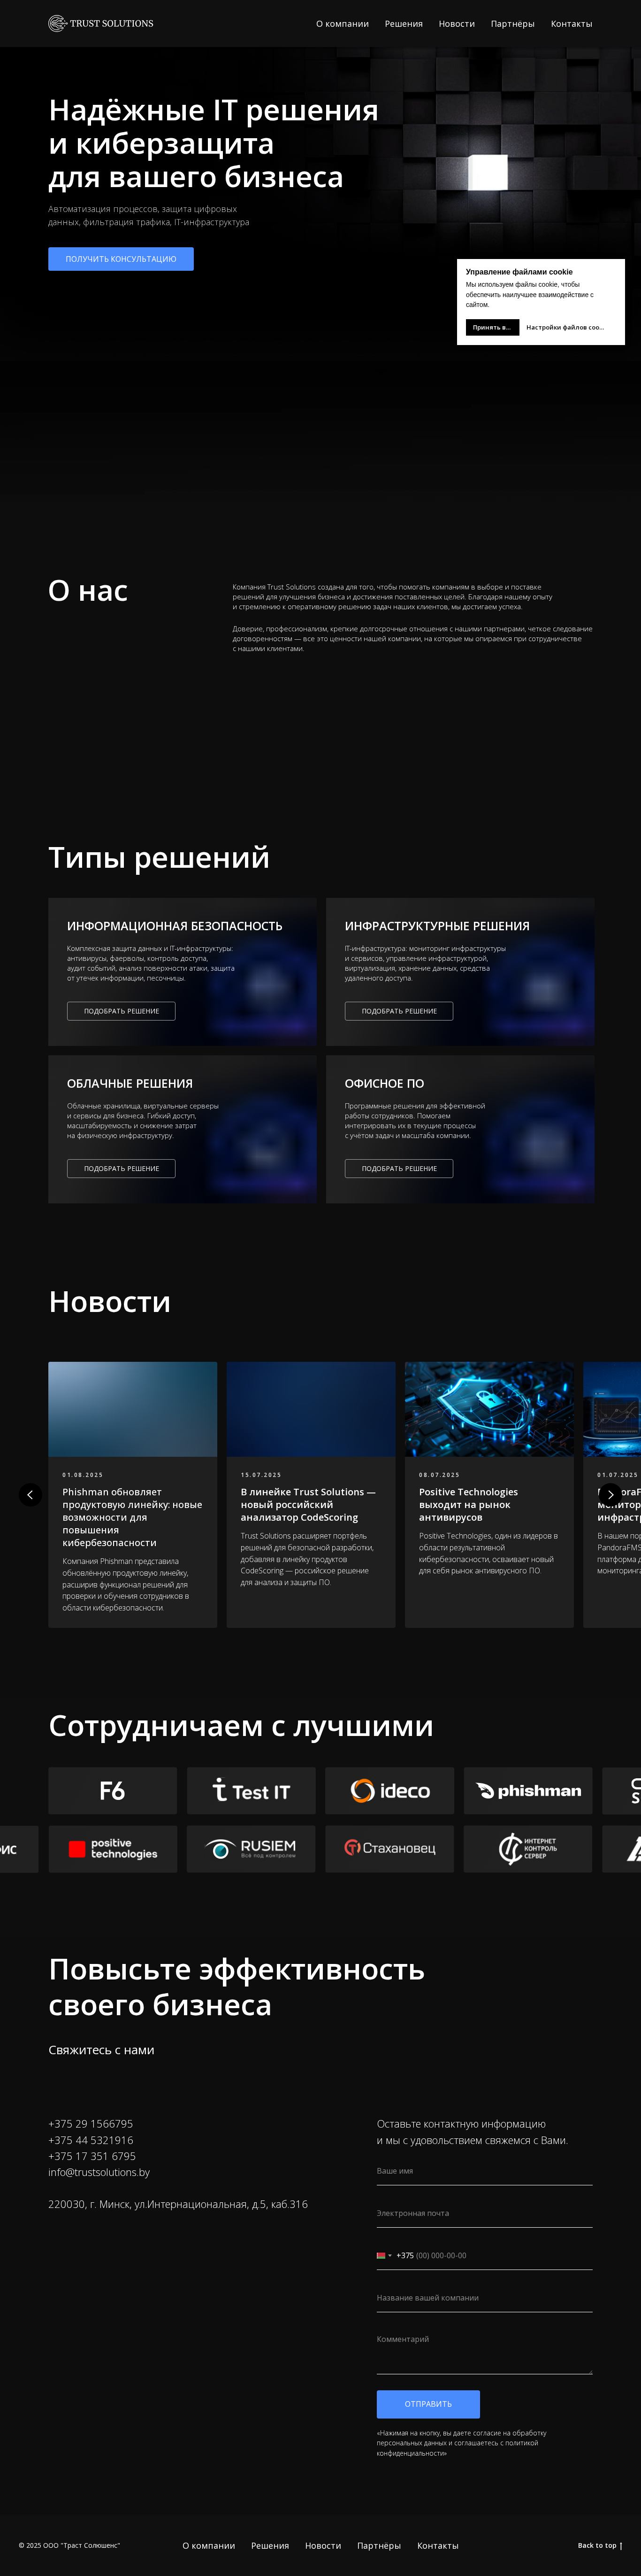Viewport: 641px width, 2576px height.
Task: Open Контакты in footer menu
Action: (x=437, y=2545)
